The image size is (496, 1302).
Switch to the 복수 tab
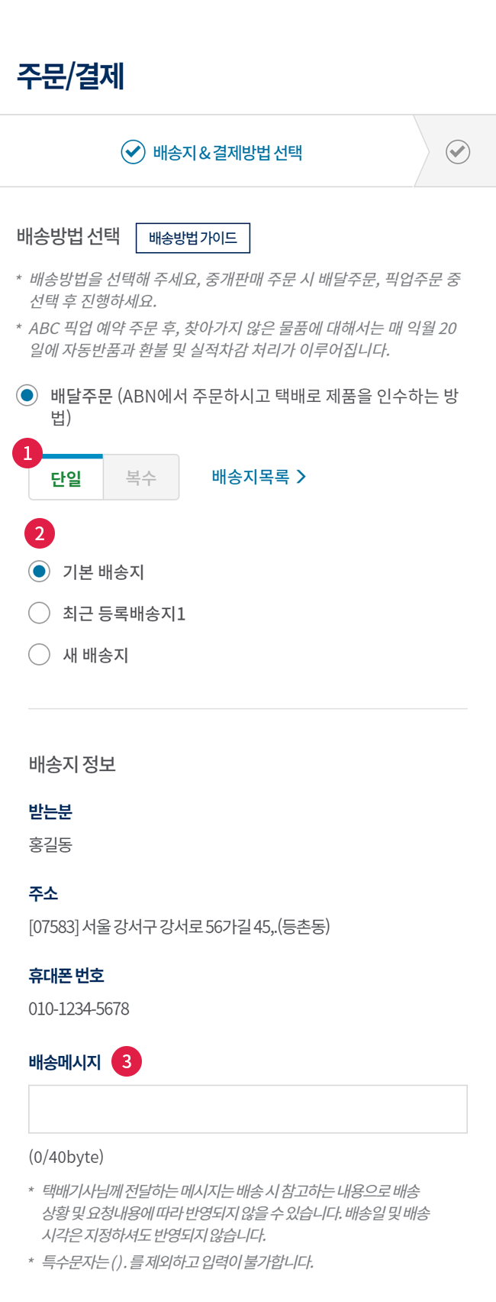141,478
